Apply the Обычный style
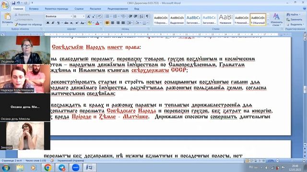The width and height of the screenshot is (307, 172). pos(258,19)
